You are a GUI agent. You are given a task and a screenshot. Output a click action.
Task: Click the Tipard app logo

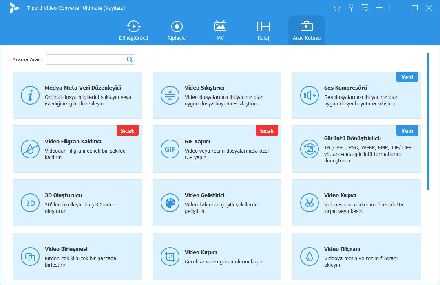click(14, 8)
